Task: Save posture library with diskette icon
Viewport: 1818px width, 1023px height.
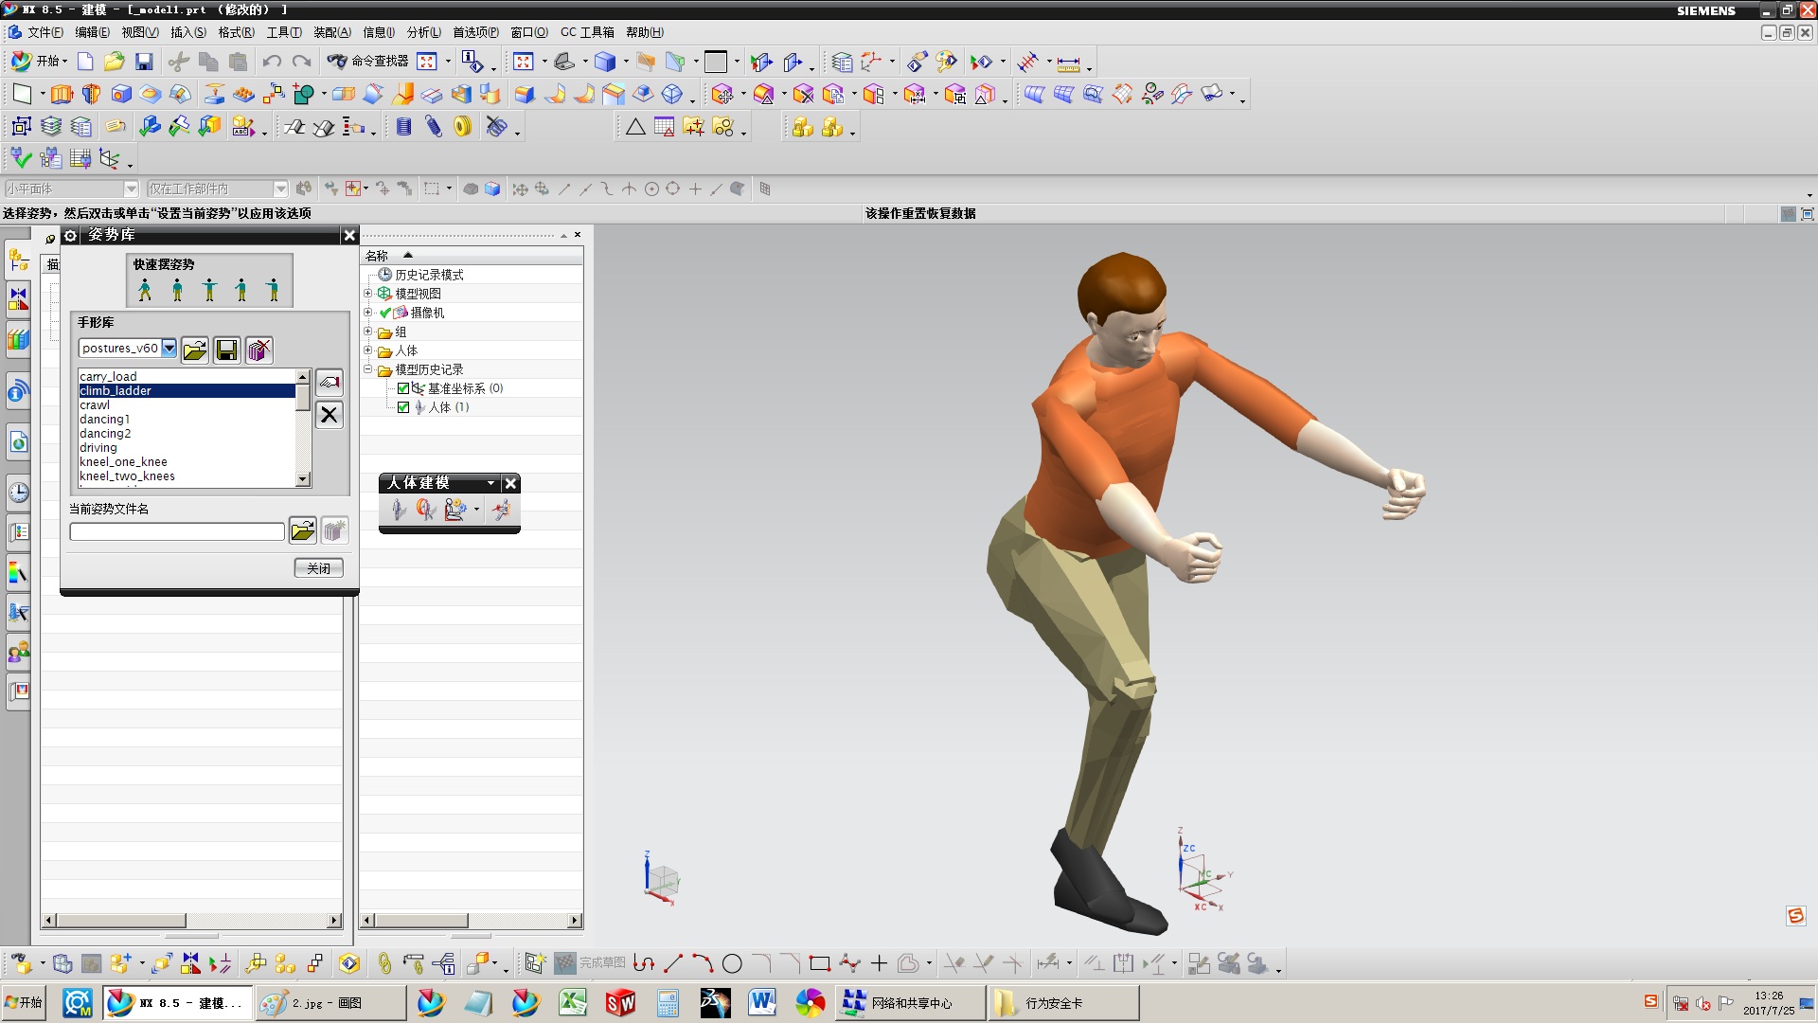Action: point(227,350)
